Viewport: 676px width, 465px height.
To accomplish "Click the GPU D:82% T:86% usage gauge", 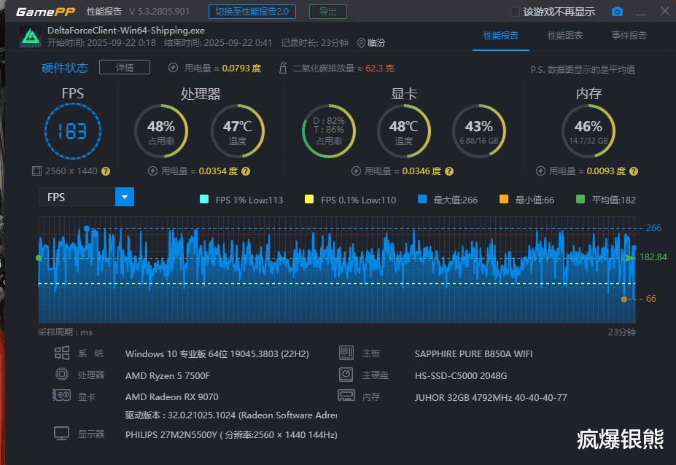I will (329, 131).
